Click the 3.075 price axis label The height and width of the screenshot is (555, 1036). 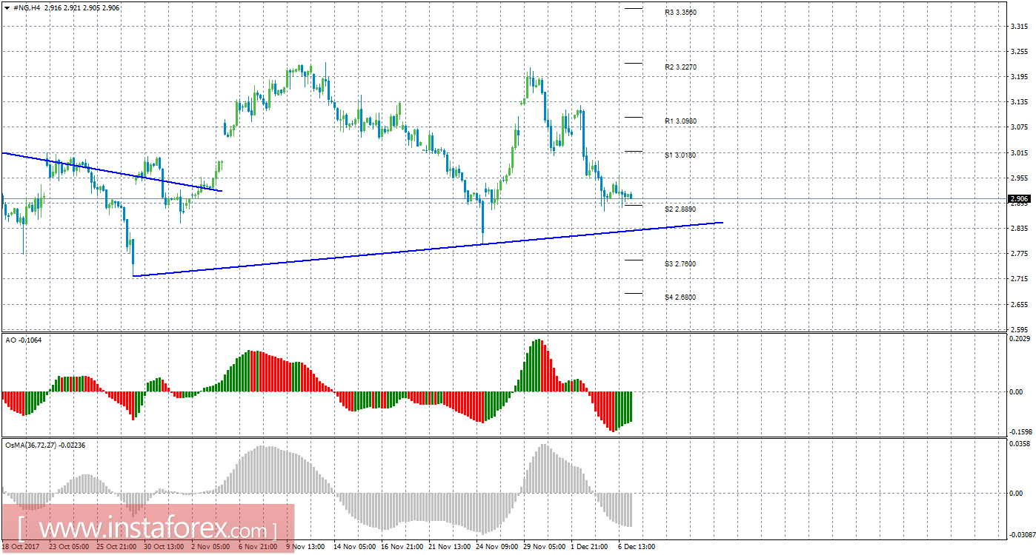coord(1019,127)
